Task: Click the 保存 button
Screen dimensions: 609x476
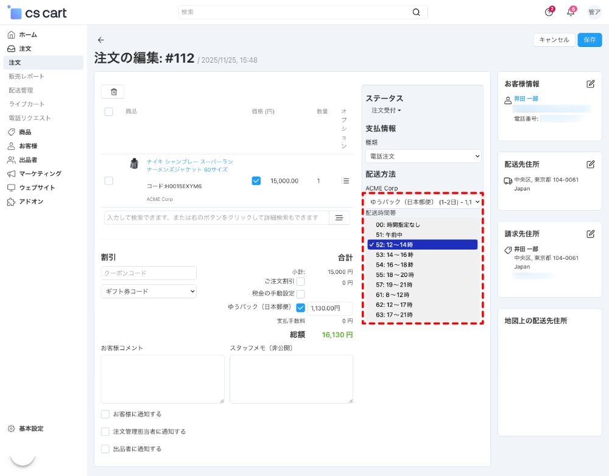Action: (589, 40)
